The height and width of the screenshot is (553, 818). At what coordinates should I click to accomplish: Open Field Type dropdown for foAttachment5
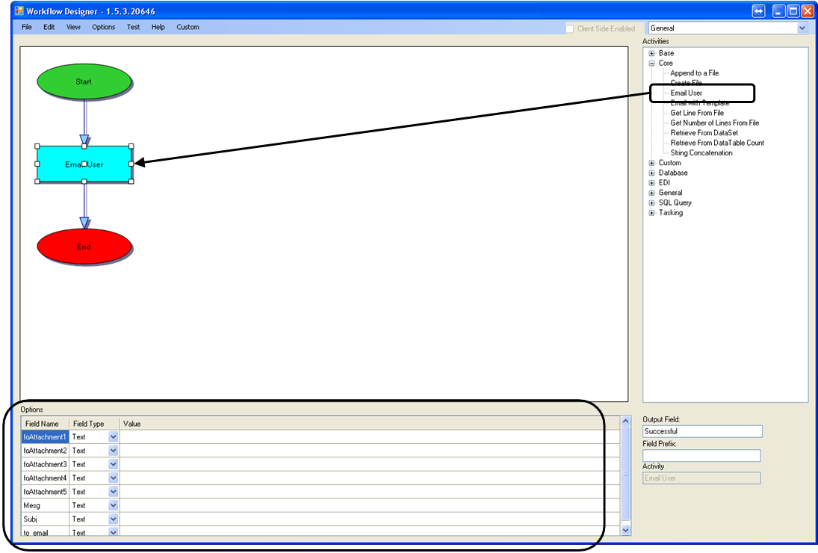pyautogui.click(x=114, y=492)
